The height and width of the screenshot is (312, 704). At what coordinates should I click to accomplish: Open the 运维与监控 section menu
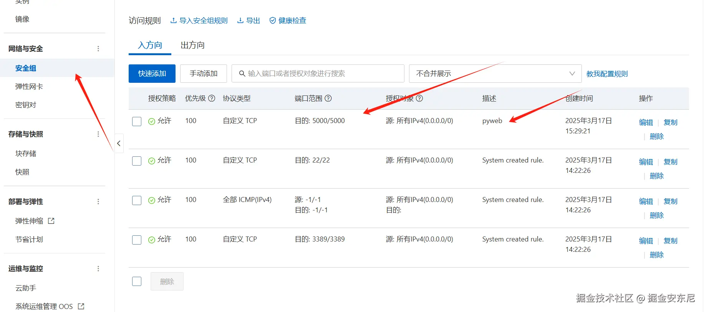98,269
